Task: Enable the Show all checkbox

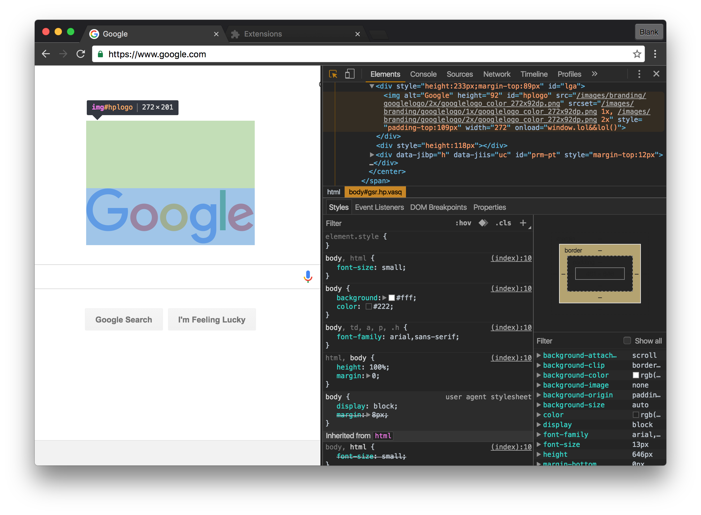Action: (x=627, y=340)
